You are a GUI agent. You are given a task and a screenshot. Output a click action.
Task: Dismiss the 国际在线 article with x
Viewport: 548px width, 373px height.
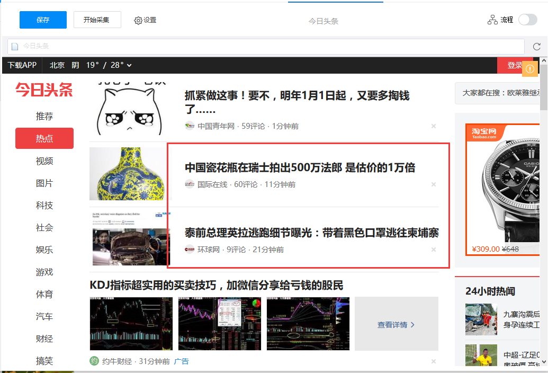(433, 184)
